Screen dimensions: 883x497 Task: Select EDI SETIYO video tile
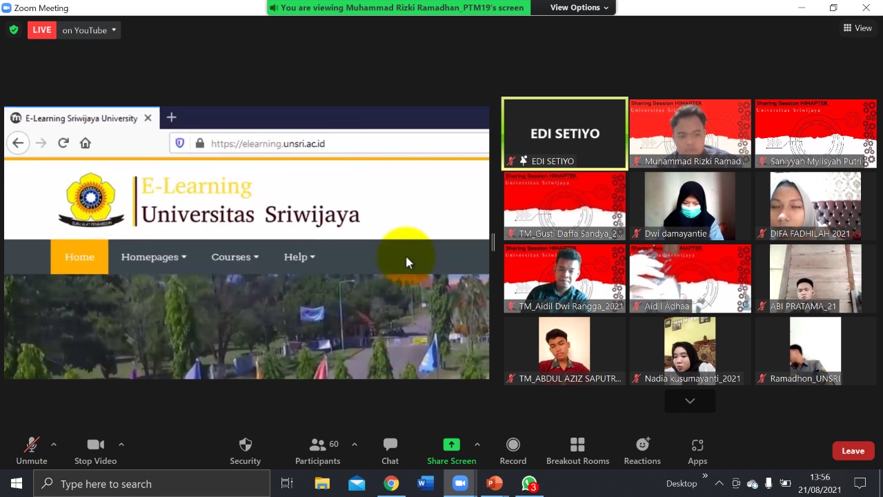point(565,133)
